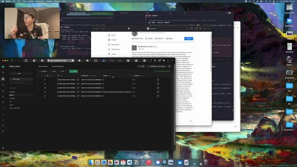Click Logout in the localhost app sidebar
The width and height of the screenshot is (297, 167).
coord(112,54)
